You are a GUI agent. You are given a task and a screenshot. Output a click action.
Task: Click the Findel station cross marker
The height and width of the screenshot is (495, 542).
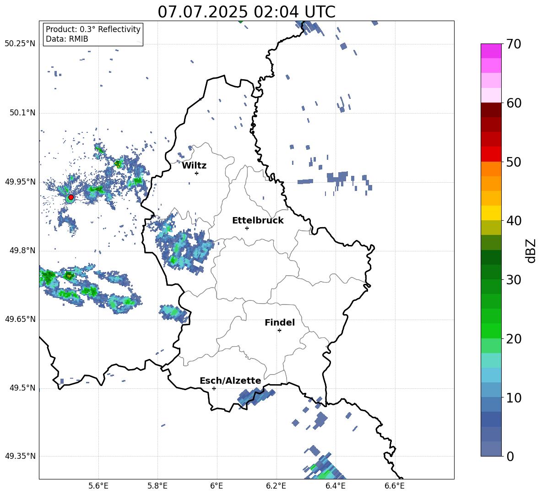[x=279, y=331]
